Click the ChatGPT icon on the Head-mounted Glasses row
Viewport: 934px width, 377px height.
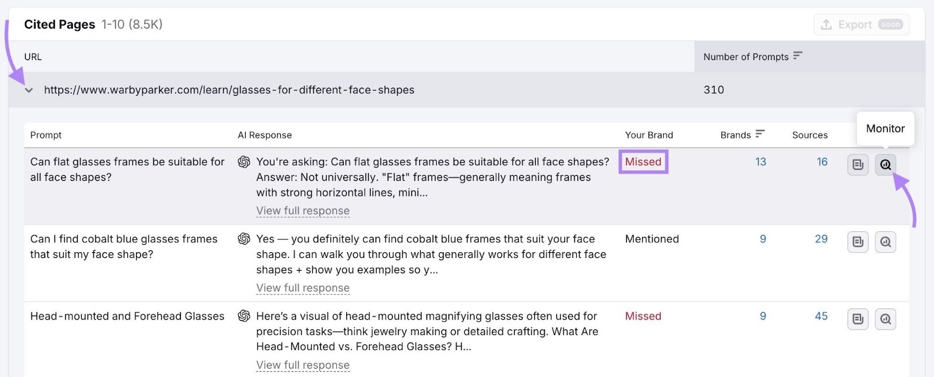point(243,316)
